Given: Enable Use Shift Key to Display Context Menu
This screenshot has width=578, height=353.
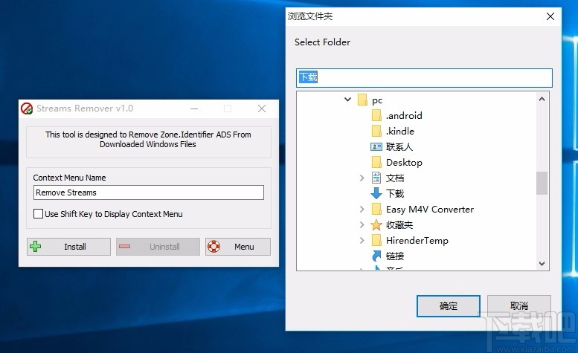Looking at the screenshot, I should click(38, 214).
